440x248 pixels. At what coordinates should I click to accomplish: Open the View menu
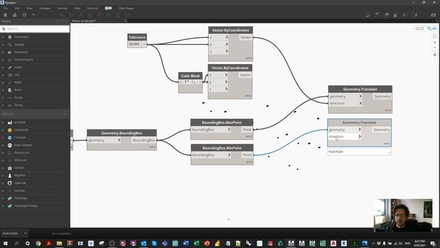click(30, 8)
